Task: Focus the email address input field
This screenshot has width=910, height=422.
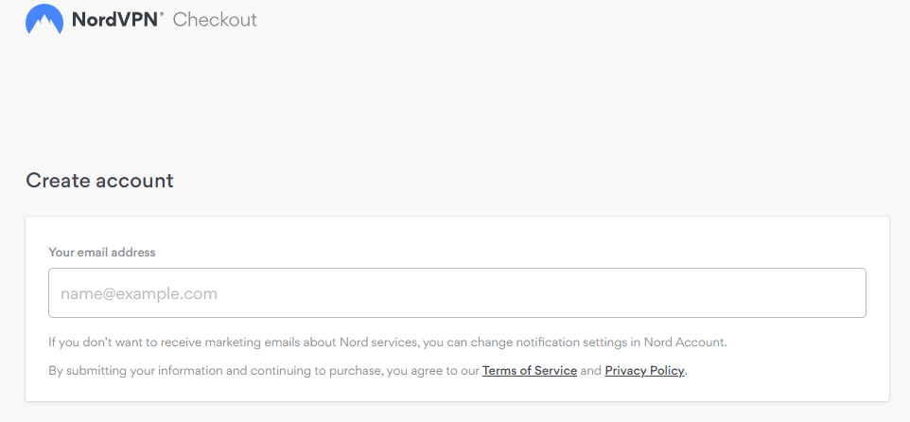Action: click(457, 292)
